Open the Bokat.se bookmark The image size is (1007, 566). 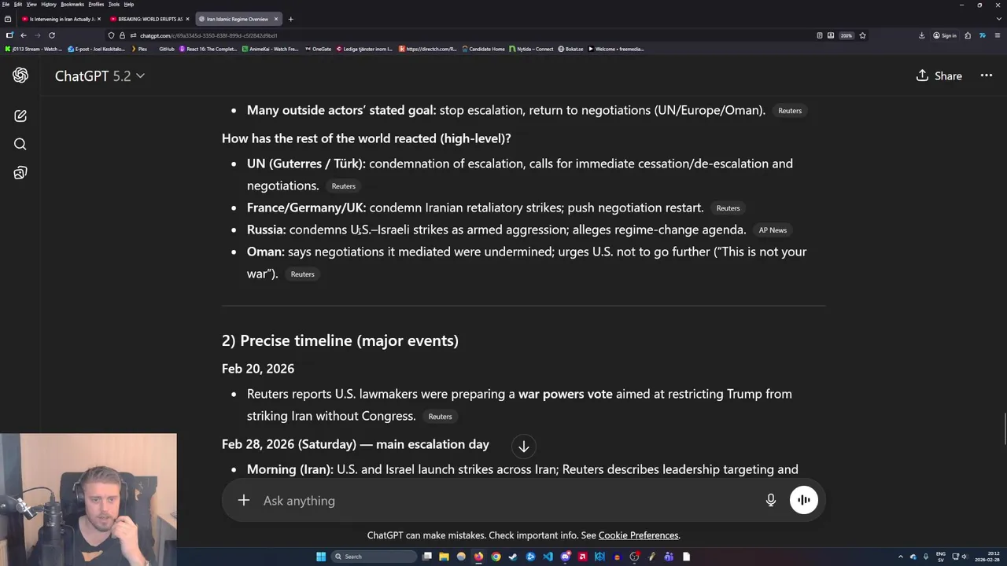point(571,49)
